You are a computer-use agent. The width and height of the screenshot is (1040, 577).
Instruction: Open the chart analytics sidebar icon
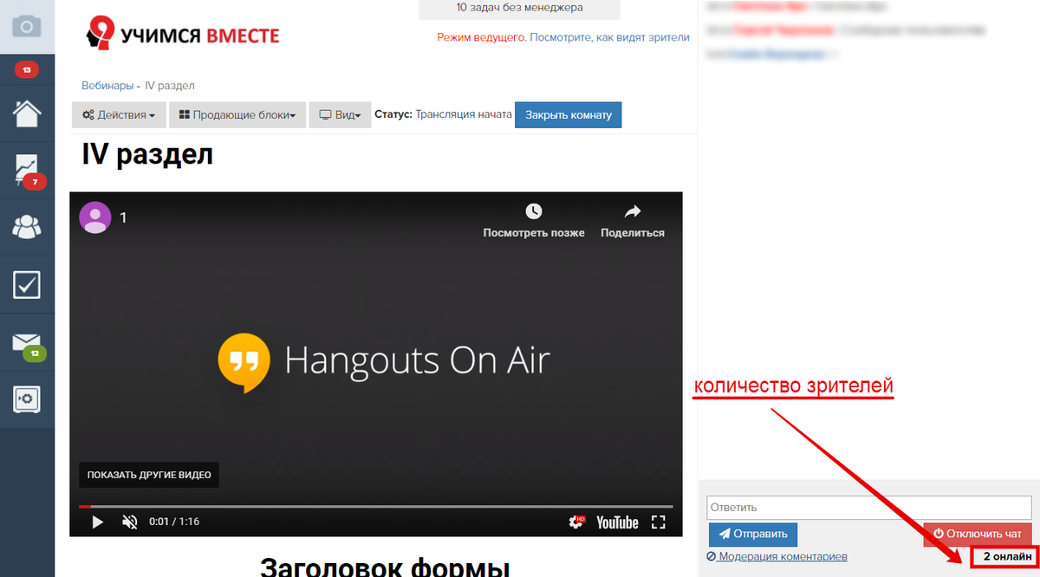(x=27, y=170)
